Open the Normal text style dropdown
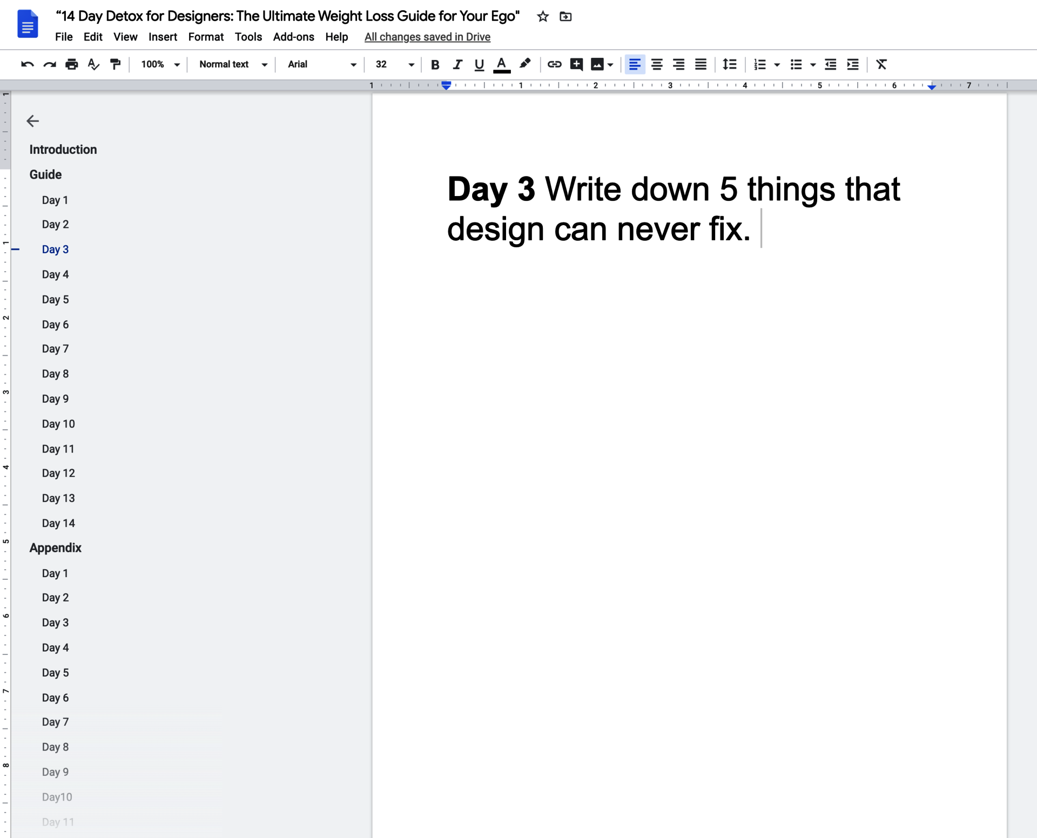 click(x=233, y=64)
